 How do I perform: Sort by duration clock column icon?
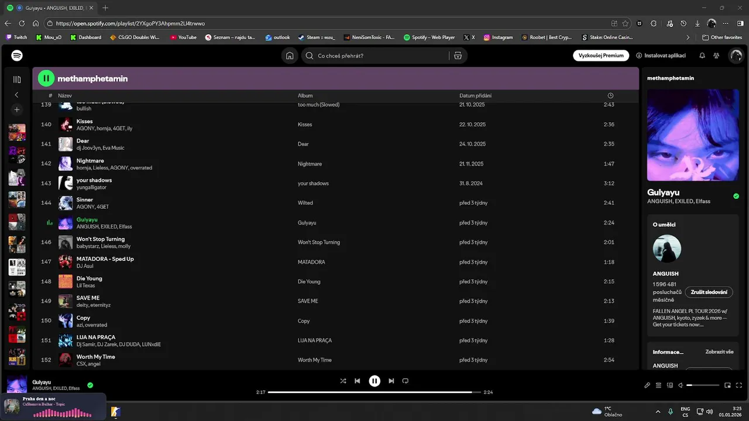click(x=610, y=95)
